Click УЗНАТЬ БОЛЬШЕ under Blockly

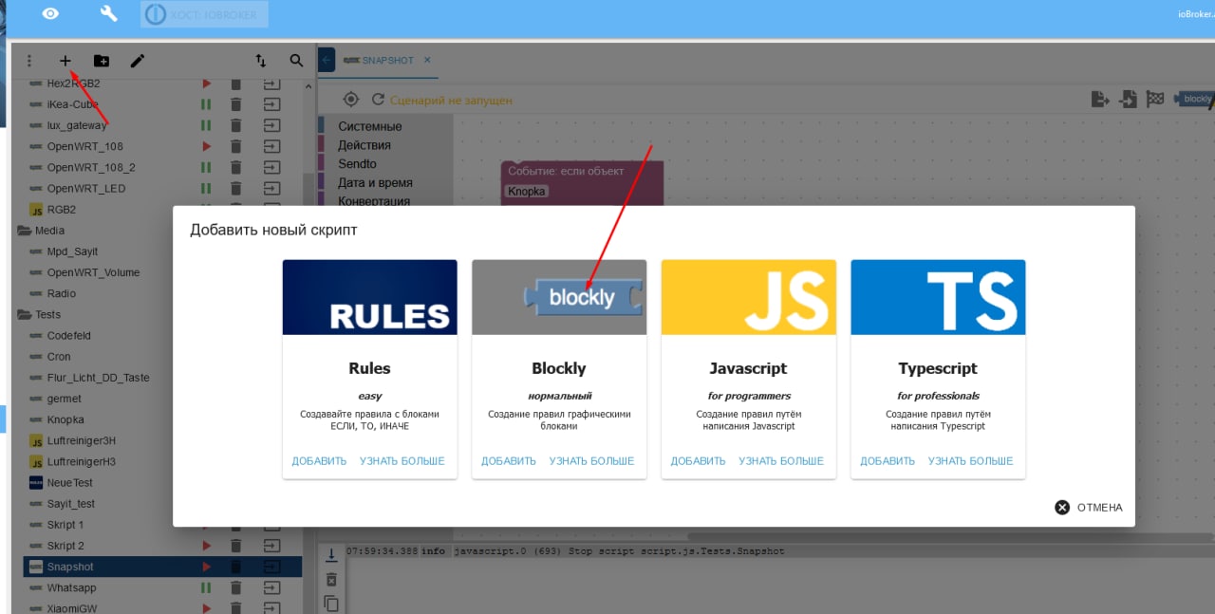point(591,461)
